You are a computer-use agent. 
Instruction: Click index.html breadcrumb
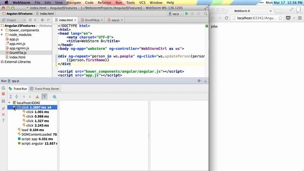tap(45, 14)
